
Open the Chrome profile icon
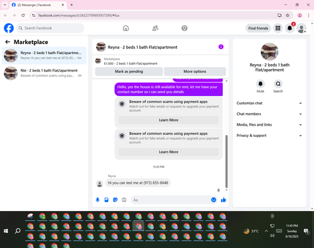[x=300, y=15]
